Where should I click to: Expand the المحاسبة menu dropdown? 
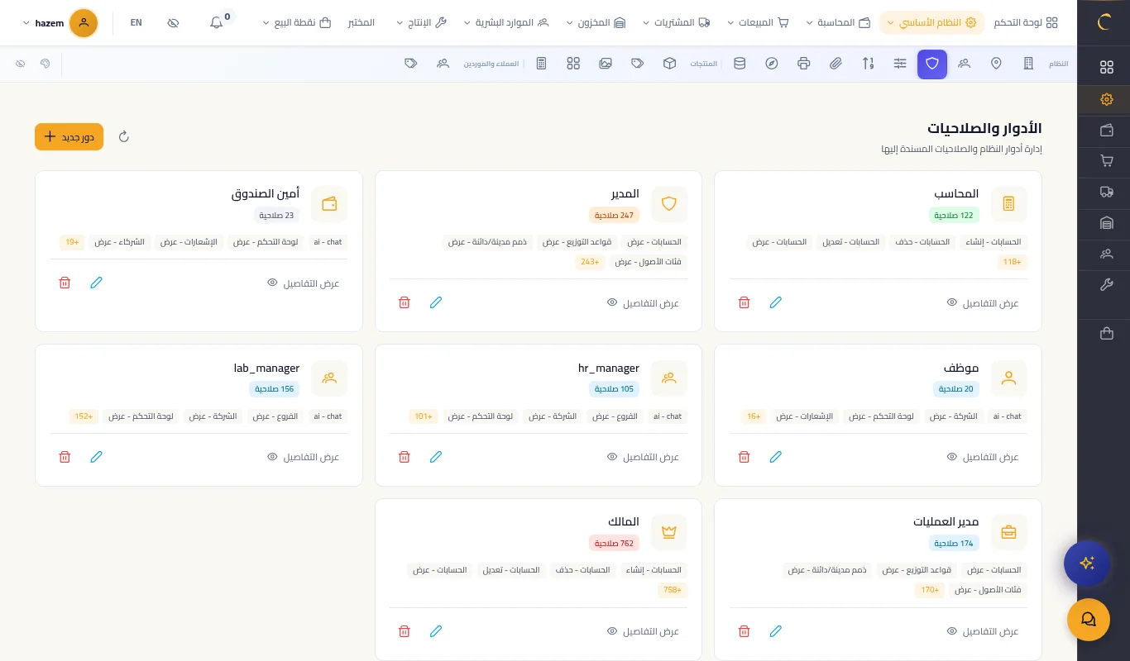point(839,23)
